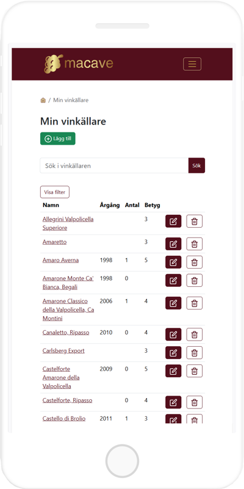
Task: Edit the Canaletto, Ripasso entry
Action: coord(173,335)
